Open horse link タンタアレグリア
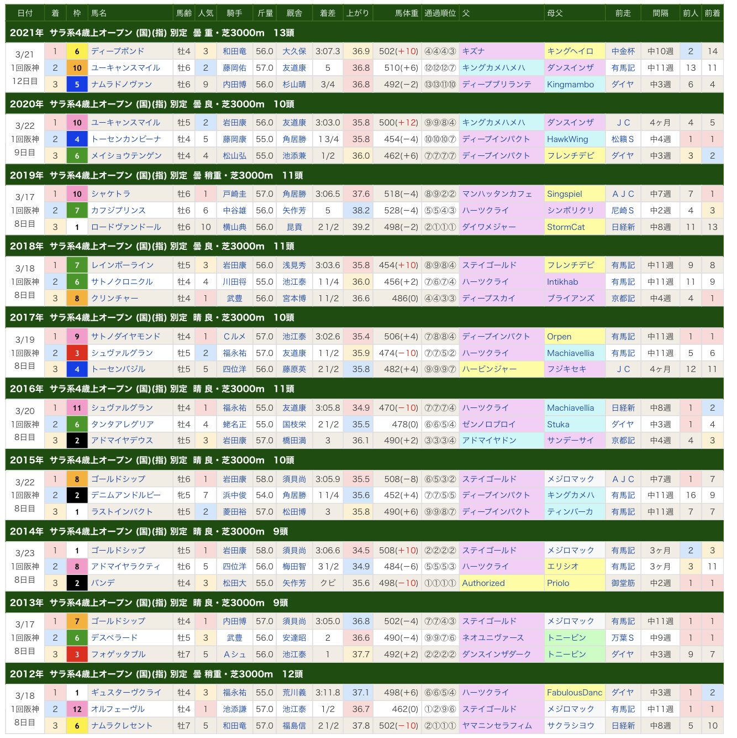The image size is (737, 738). pos(122,425)
